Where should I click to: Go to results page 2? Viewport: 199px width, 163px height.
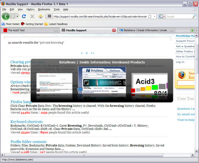point(86,53)
